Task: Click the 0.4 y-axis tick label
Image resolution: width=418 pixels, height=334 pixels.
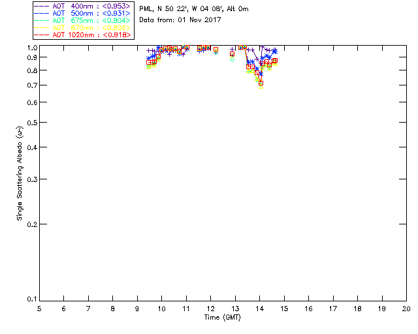Action: pos(32,147)
